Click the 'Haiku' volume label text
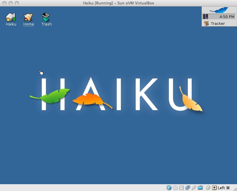237x191 pixels. coord(11,24)
